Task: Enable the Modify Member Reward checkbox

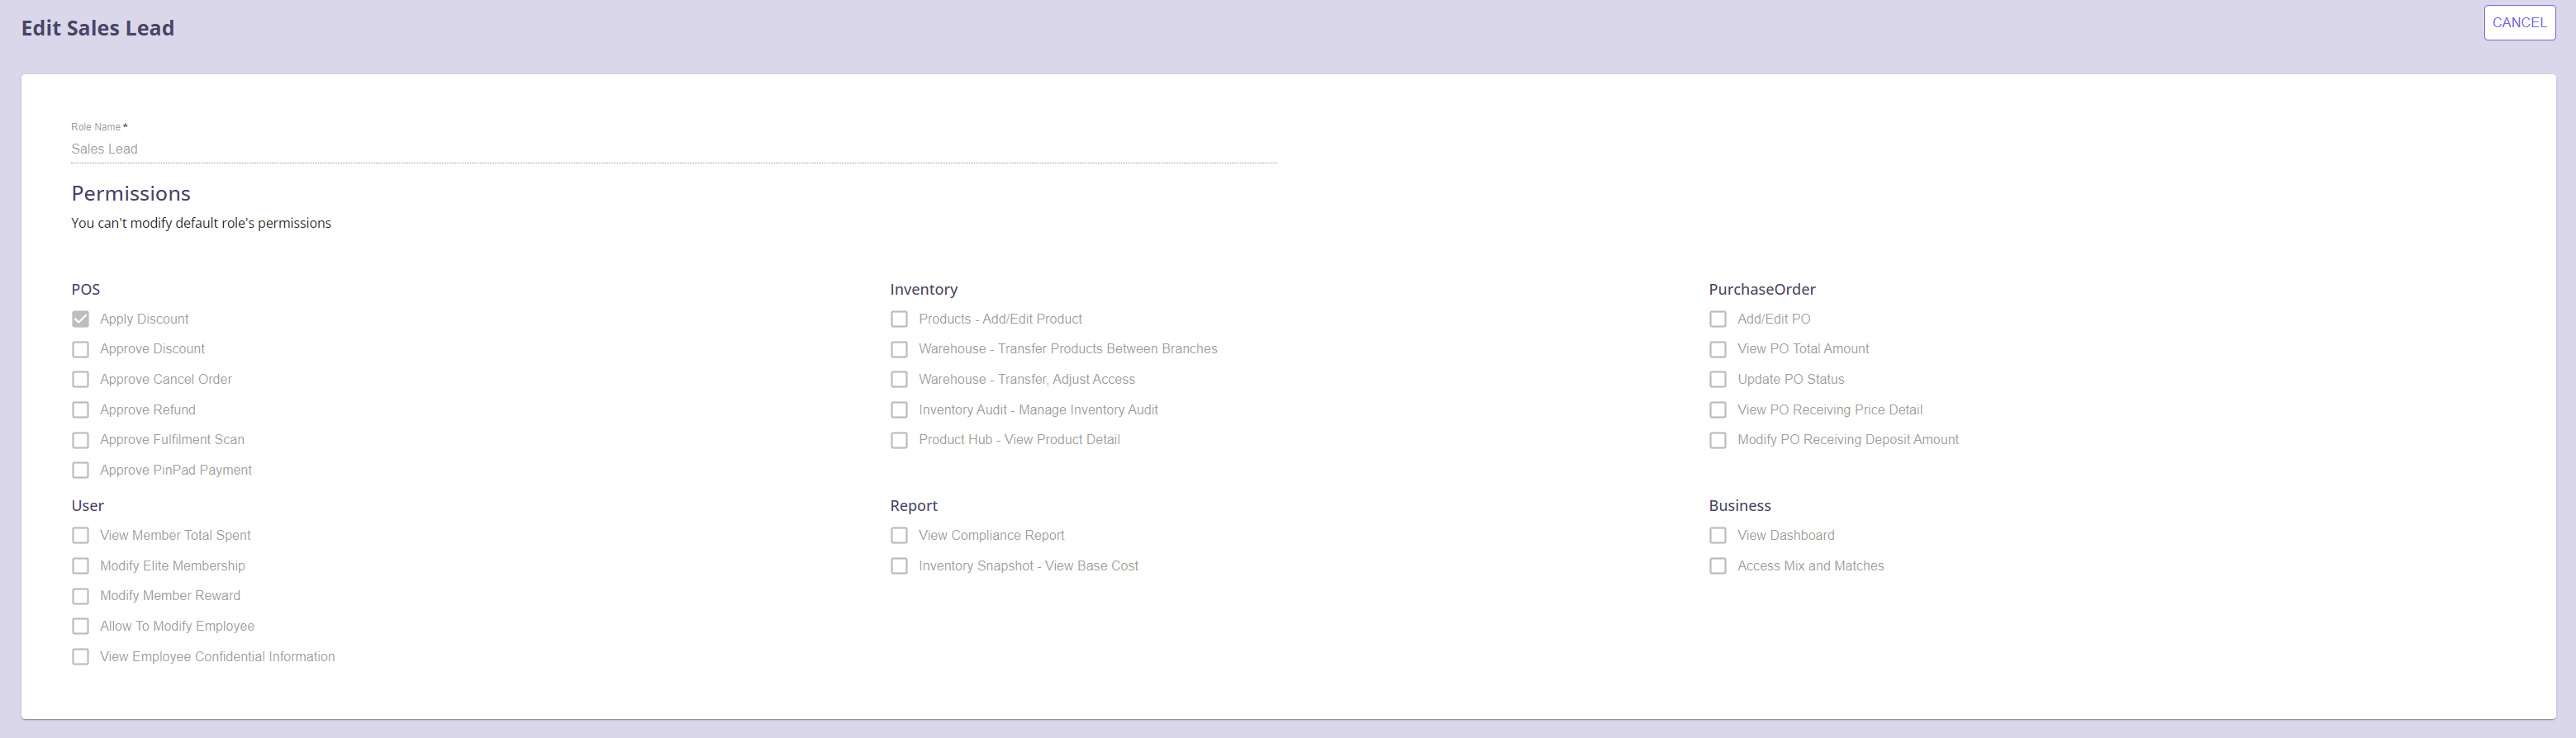Action: coord(80,596)
